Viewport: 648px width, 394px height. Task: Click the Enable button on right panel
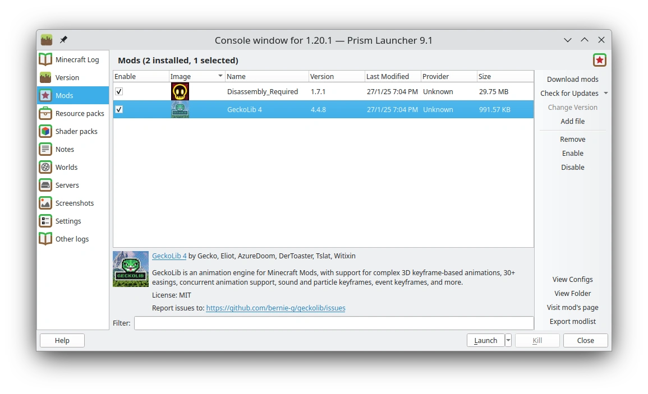(x=572, y=154)
